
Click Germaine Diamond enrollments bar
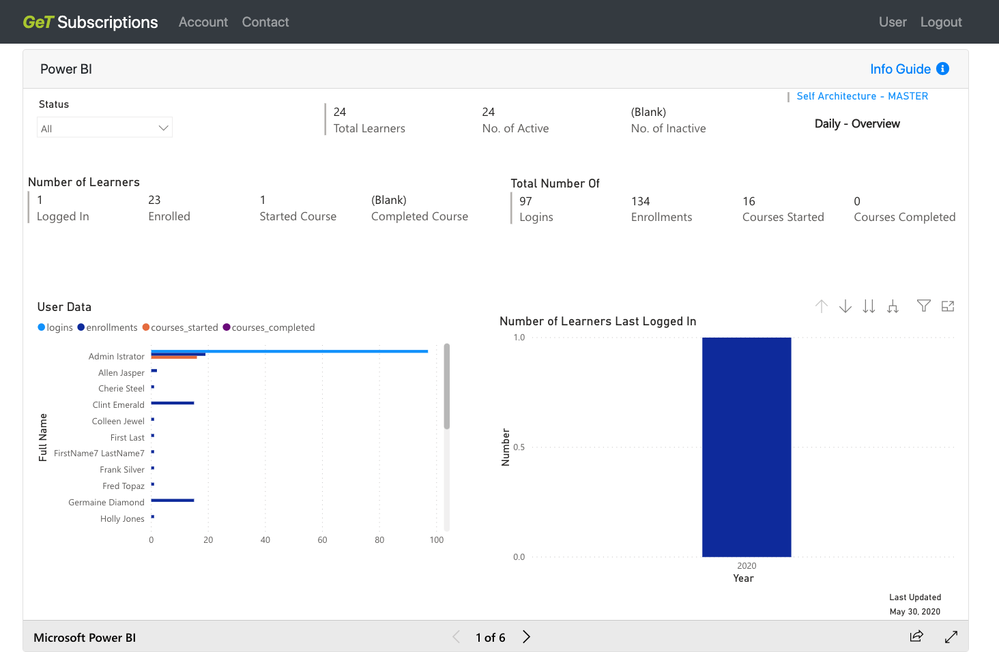[x=173, y=501]
